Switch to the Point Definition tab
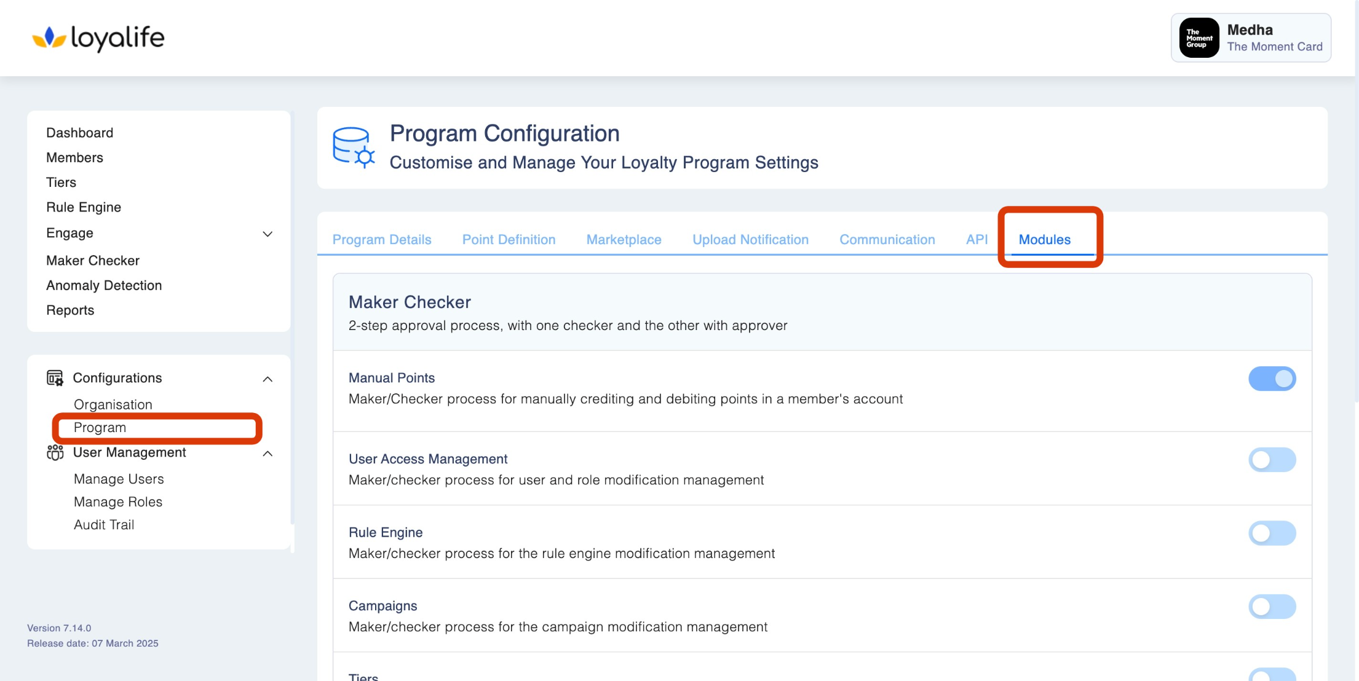Image resolution: width=1359 pixels, height=681 pixels. point(509,240)
